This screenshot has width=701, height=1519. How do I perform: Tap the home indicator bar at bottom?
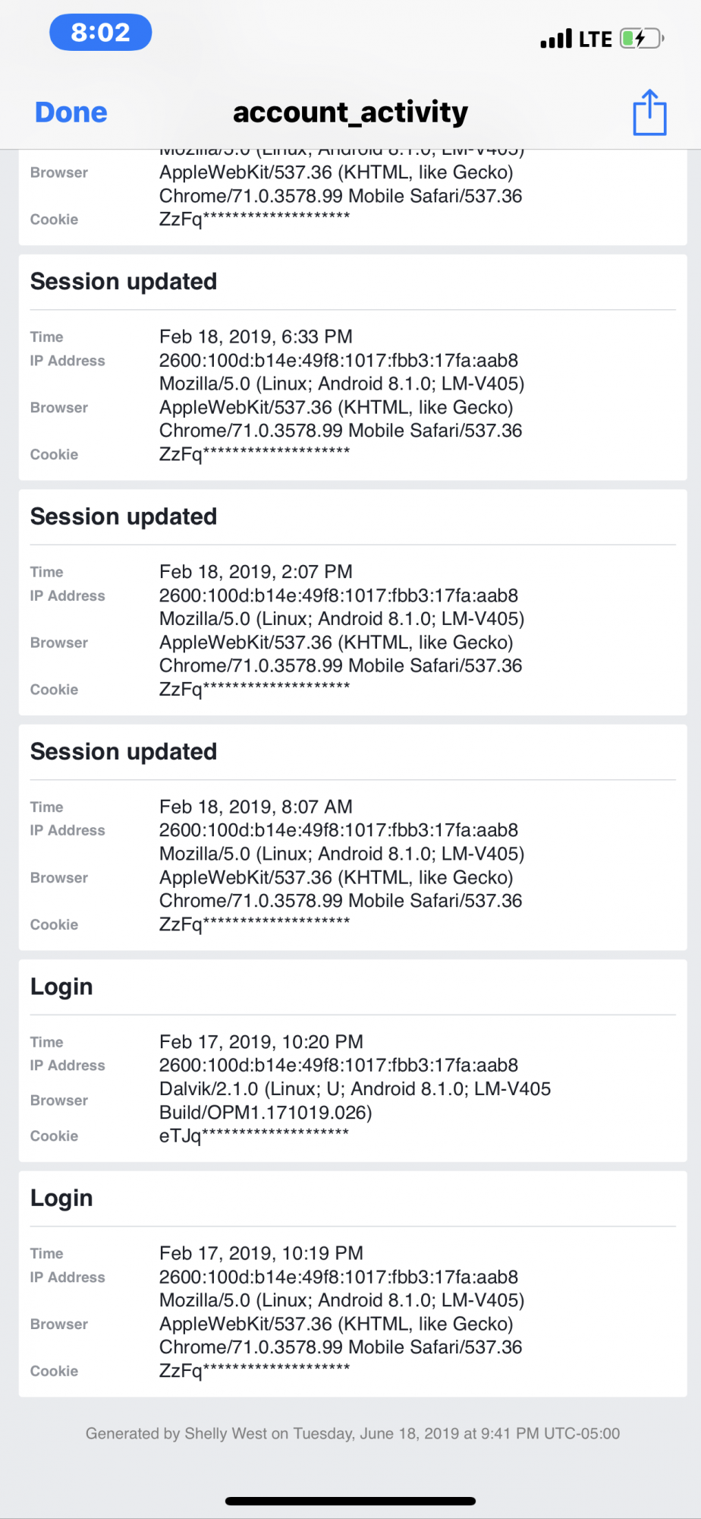point(350,1501)
